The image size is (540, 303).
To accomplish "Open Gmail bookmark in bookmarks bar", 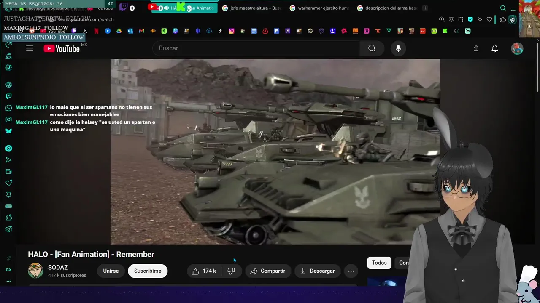I will coord(141,31).
